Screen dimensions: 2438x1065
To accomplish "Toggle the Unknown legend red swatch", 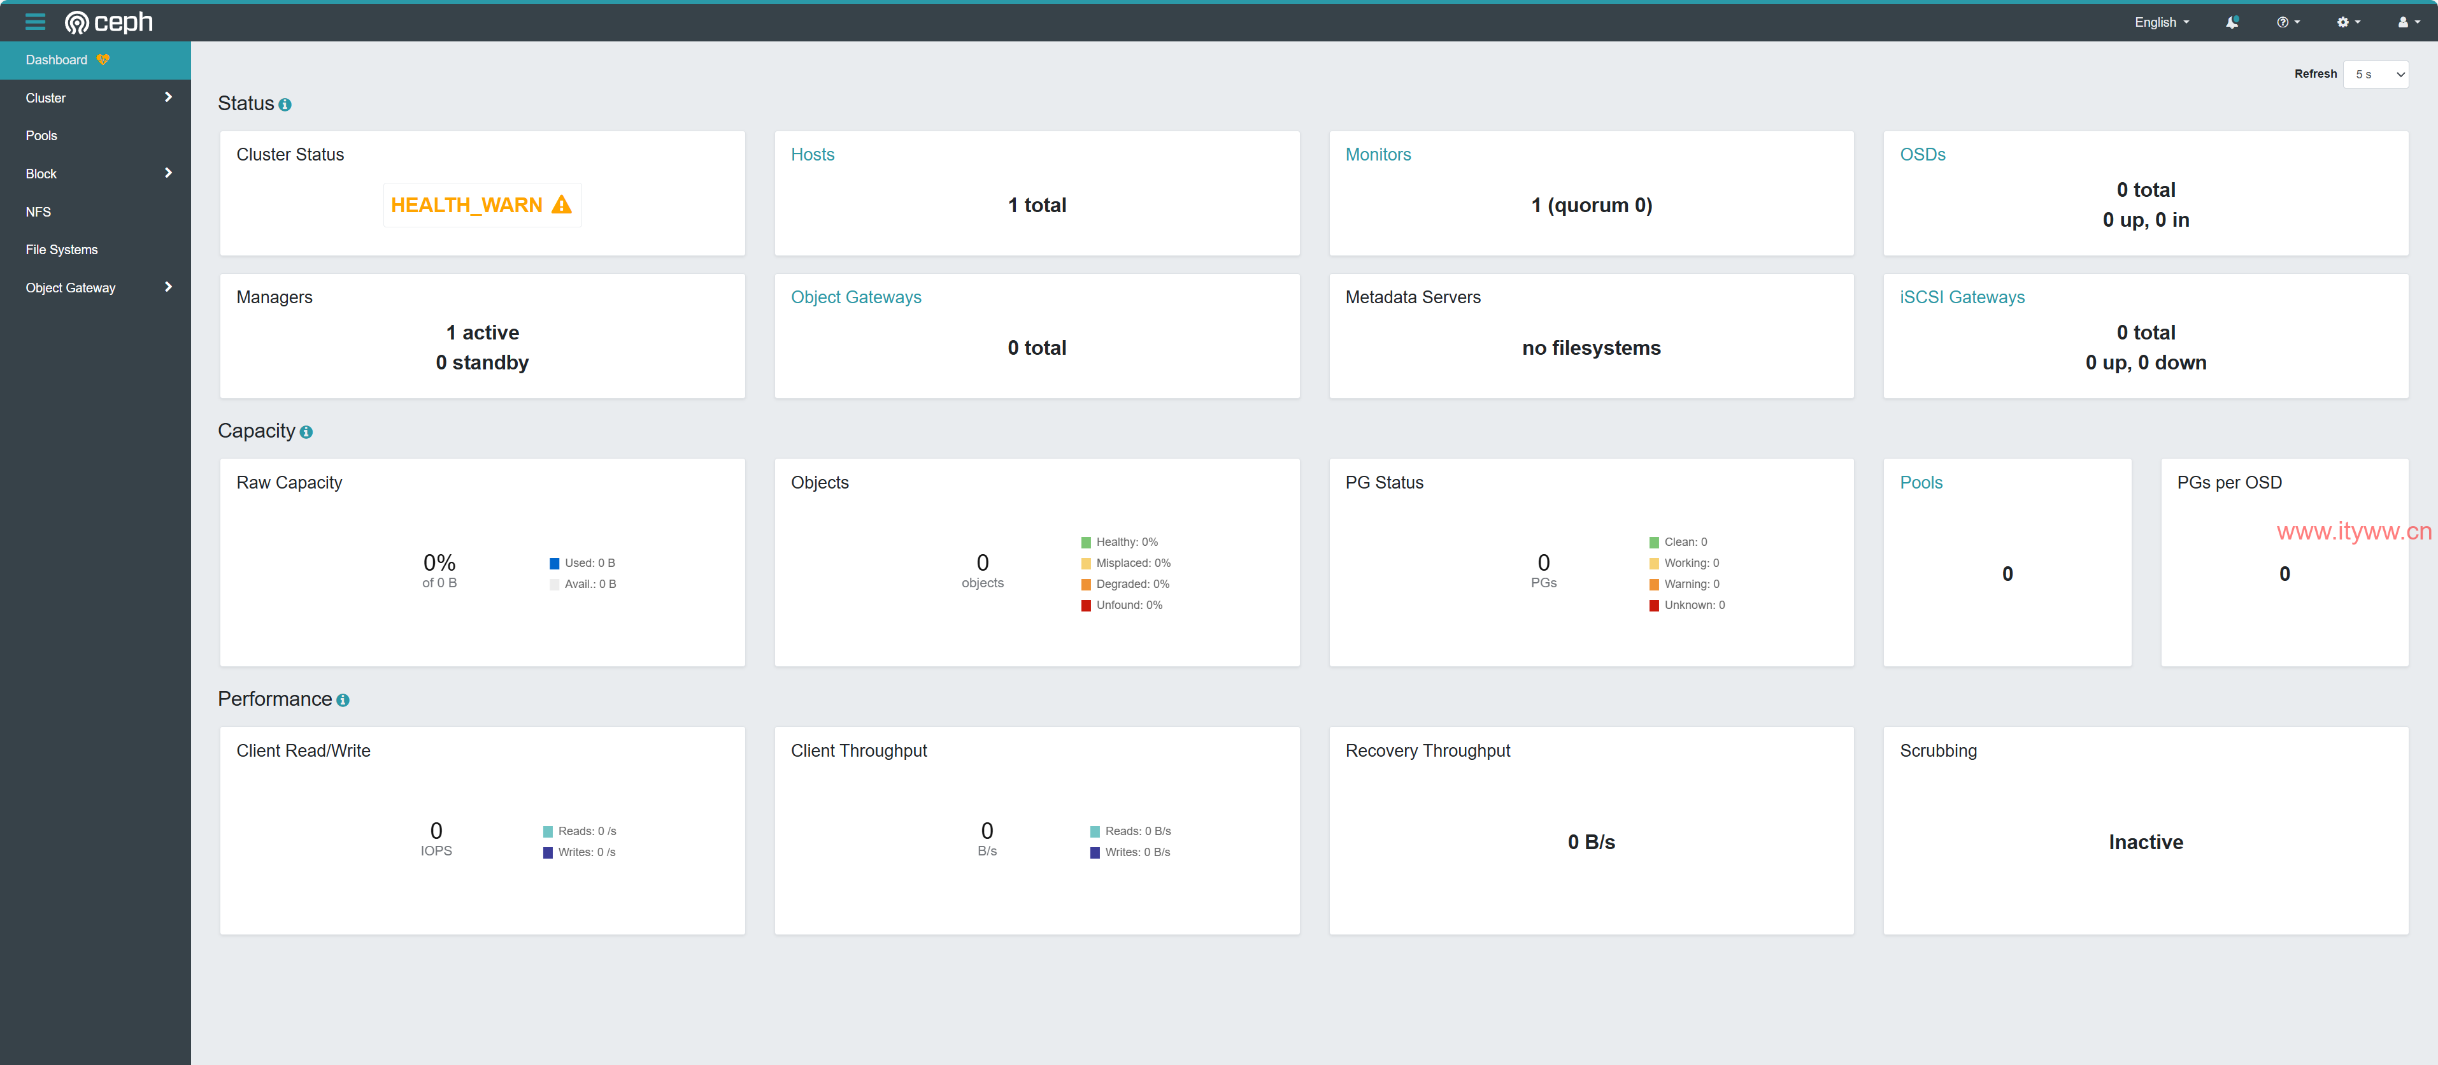I will (x=1655, y=606).
